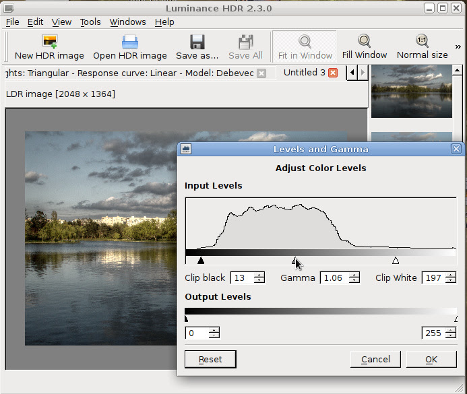This screenshot has width=467, height=394.
Task: Close the Debevec model tab
Action: click(x=261, y=73)
